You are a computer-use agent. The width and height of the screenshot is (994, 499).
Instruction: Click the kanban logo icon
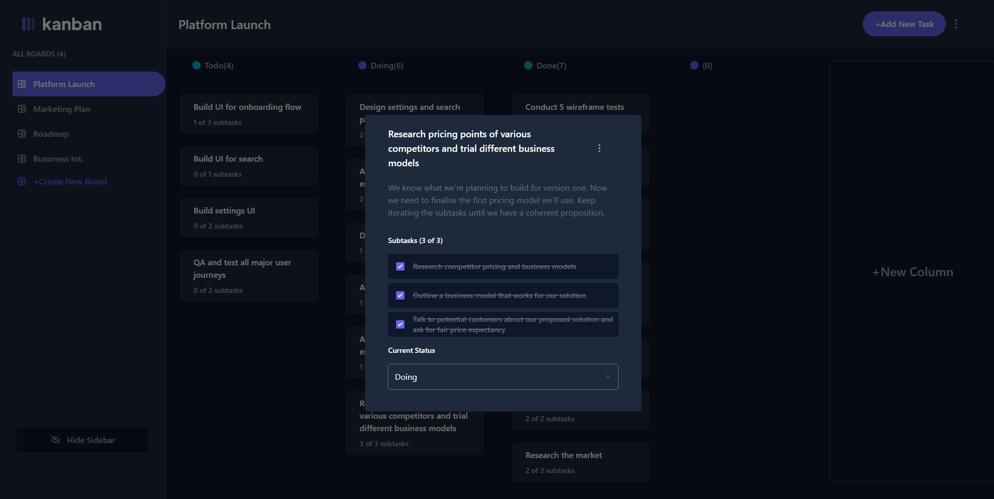click(x=29, y=23)
